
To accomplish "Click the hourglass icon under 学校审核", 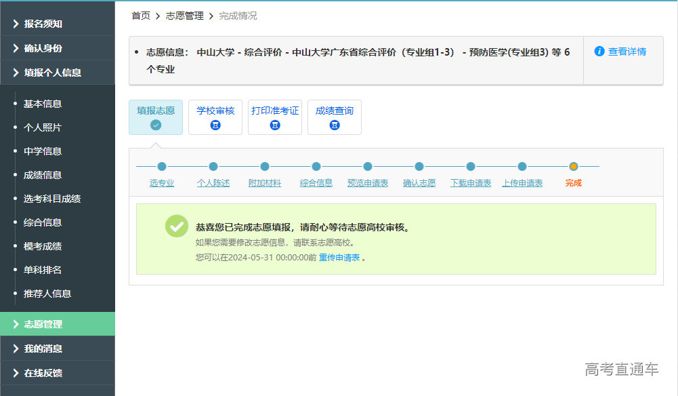I will coord(215,125).
